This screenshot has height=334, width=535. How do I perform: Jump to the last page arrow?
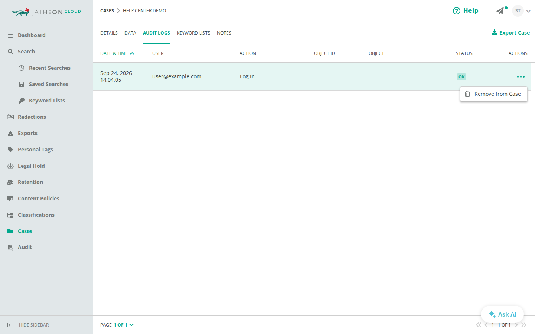524,325
